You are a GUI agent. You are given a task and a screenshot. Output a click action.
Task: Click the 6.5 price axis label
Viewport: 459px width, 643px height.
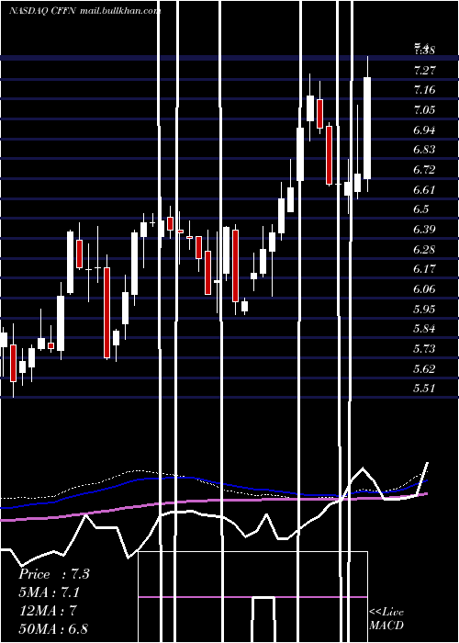click(421, 209)
